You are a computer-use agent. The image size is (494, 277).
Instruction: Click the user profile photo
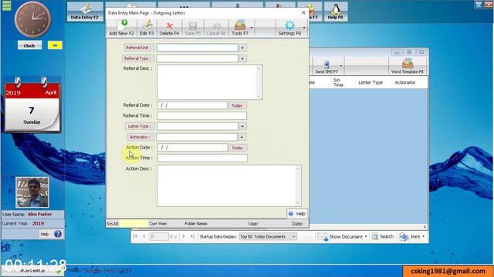32,192
